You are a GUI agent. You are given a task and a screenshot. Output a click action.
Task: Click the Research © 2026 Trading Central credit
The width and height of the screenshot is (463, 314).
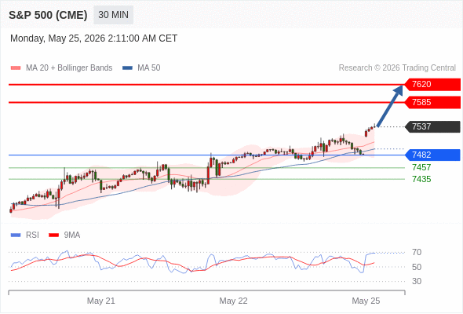(397, 68)
